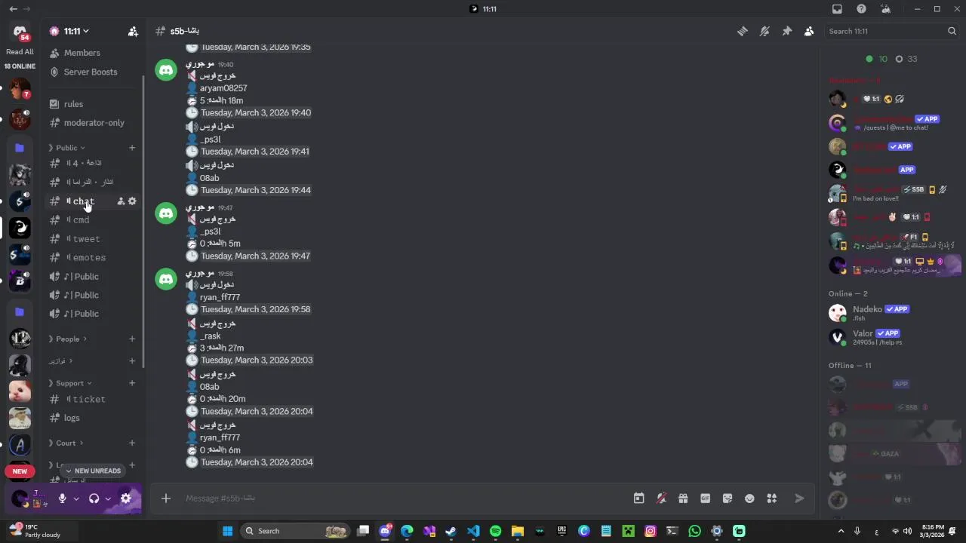Screen dimensions: 966x543
Task: Mute microphone in user panel
Action: tap(63, 499)
